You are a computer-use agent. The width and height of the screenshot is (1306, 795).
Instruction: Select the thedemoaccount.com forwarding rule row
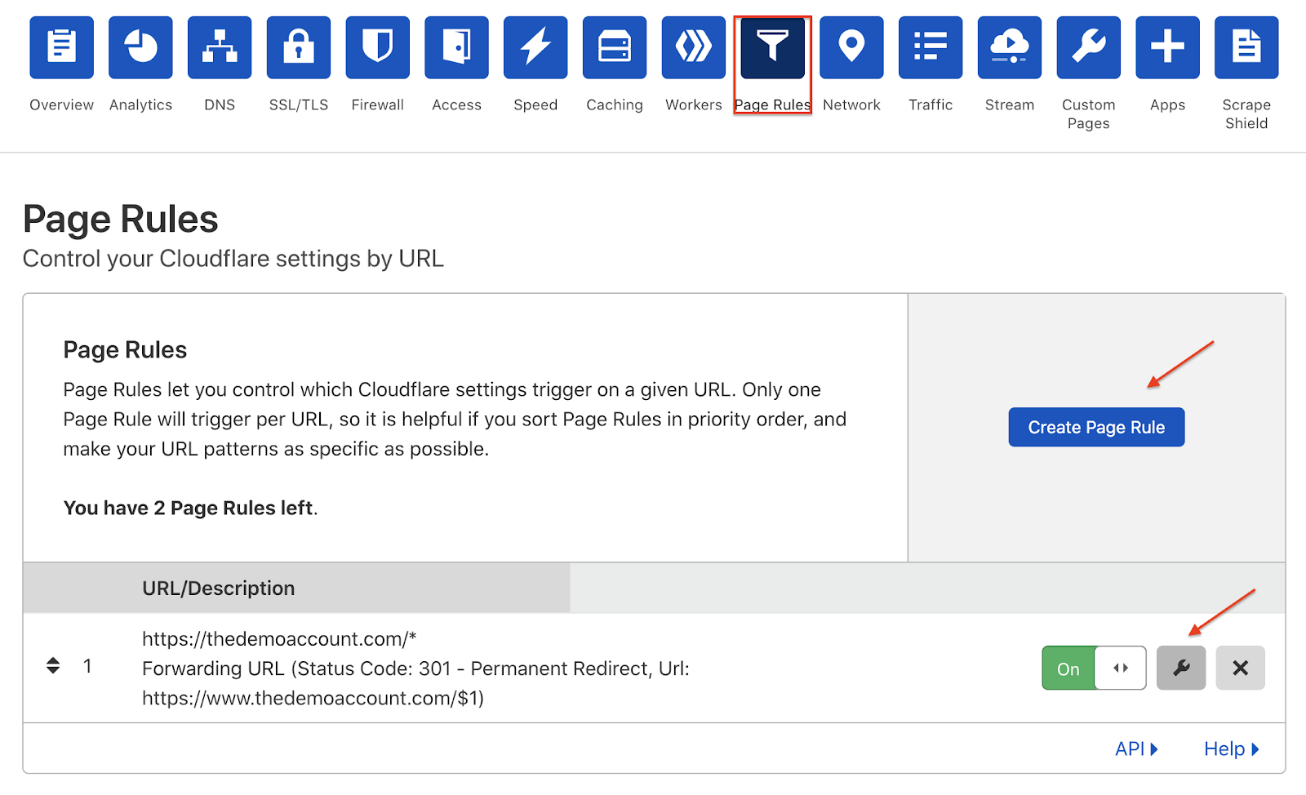tap(654, 668)
